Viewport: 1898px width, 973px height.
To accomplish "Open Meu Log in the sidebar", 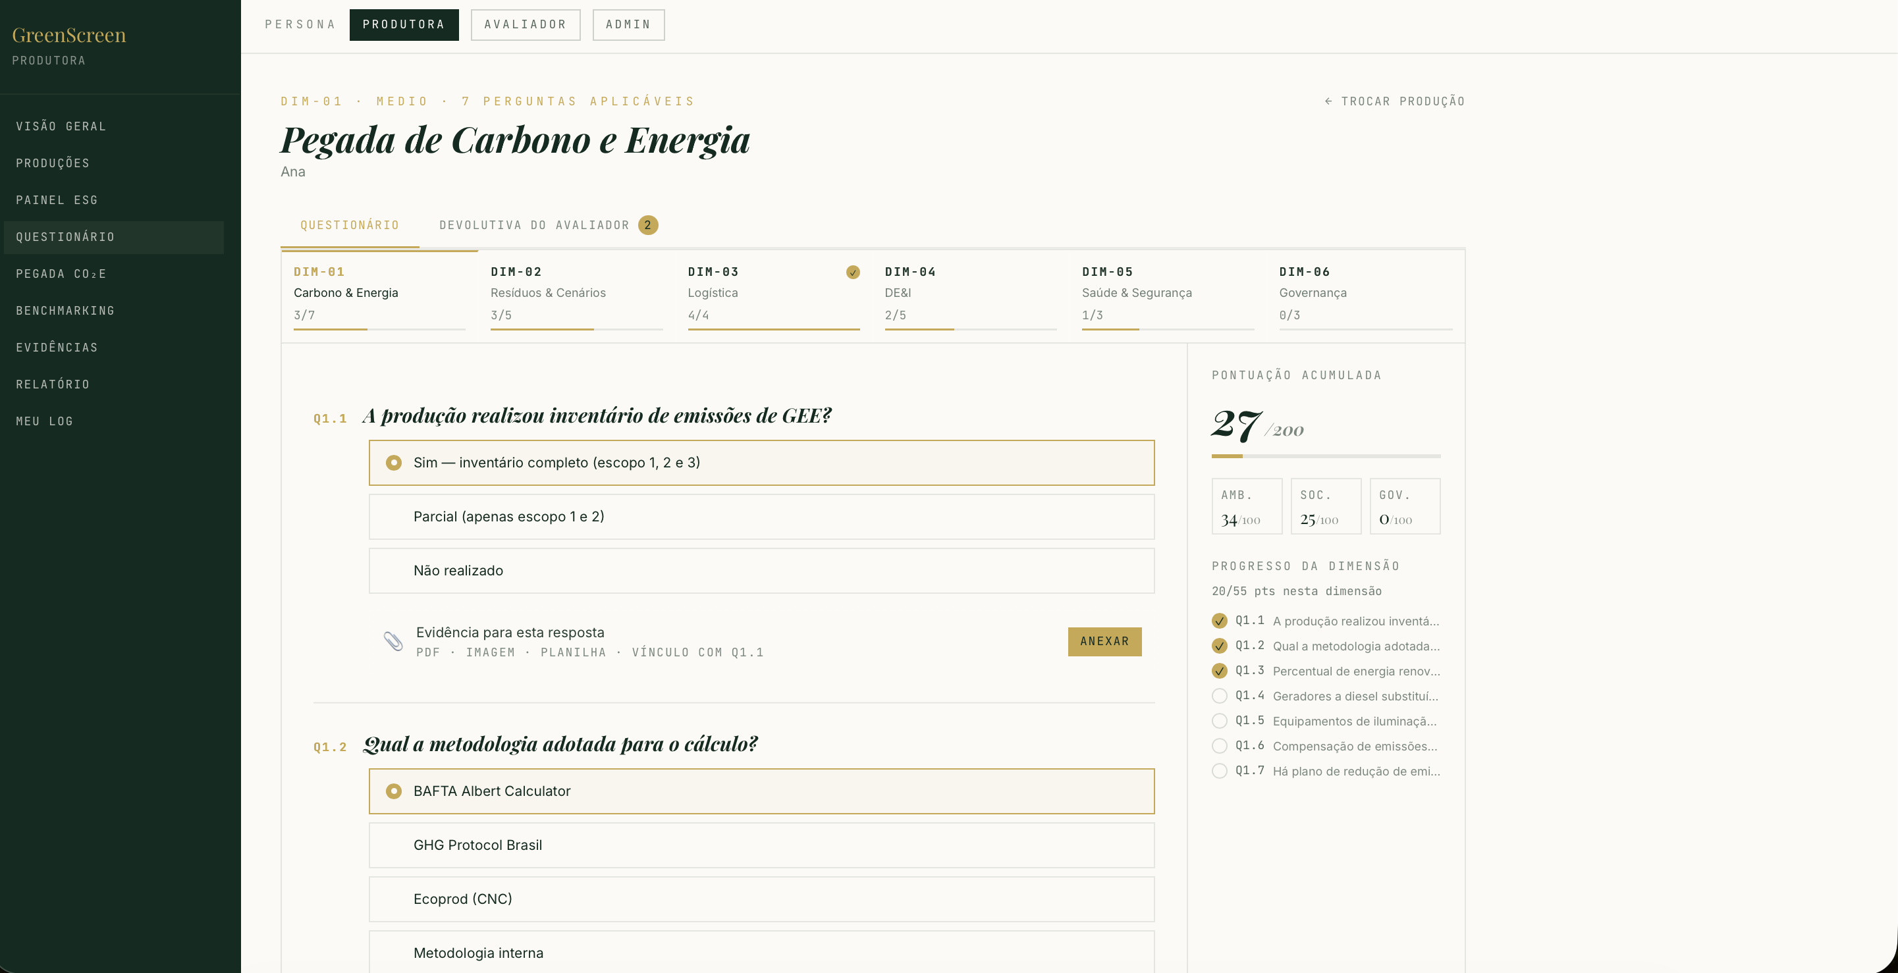I will click(x=114, y=421).
